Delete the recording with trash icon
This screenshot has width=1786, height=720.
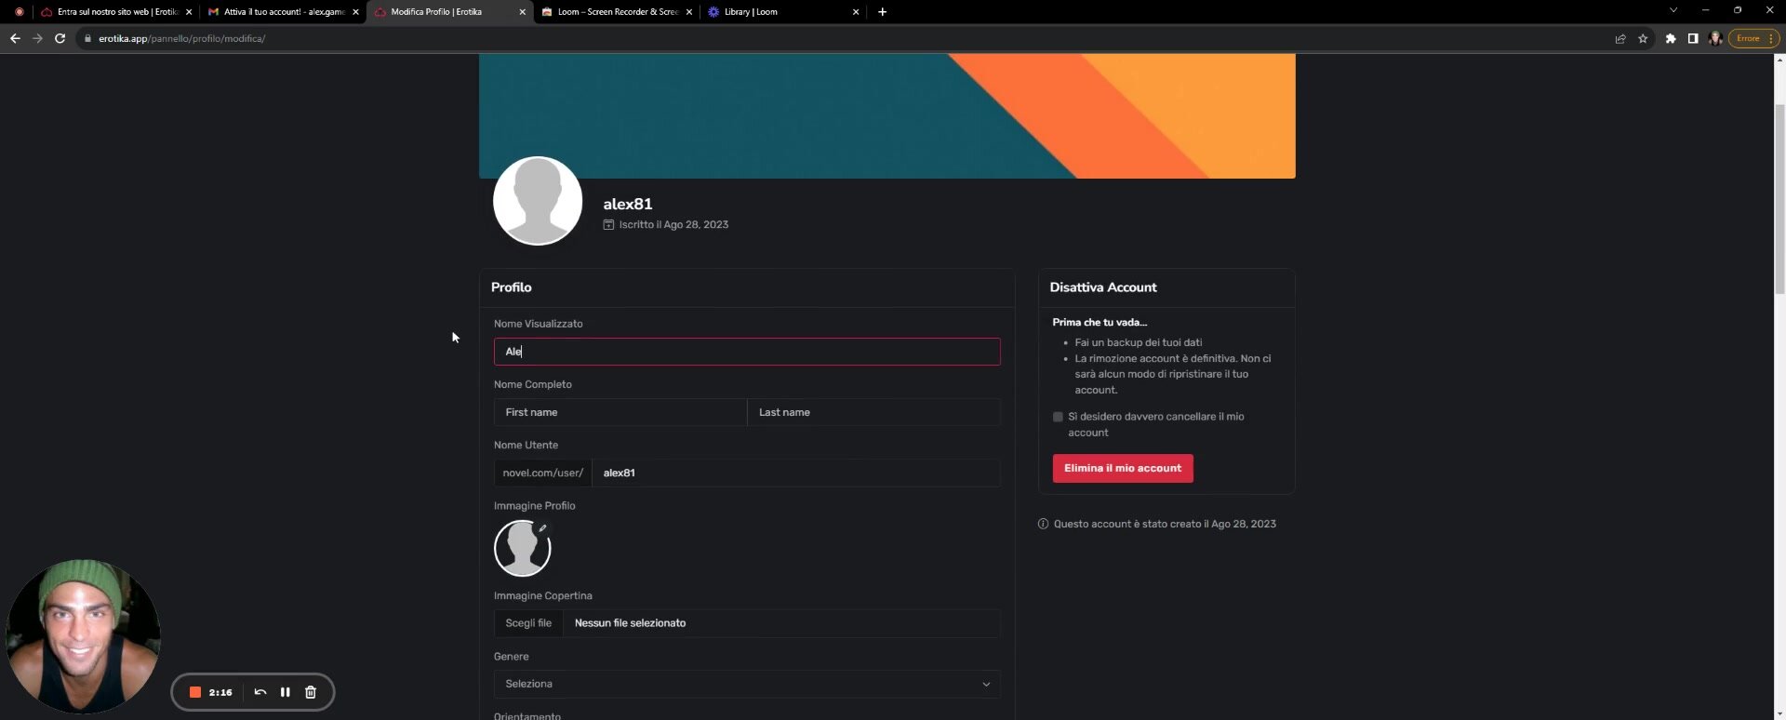coord(311,692)
